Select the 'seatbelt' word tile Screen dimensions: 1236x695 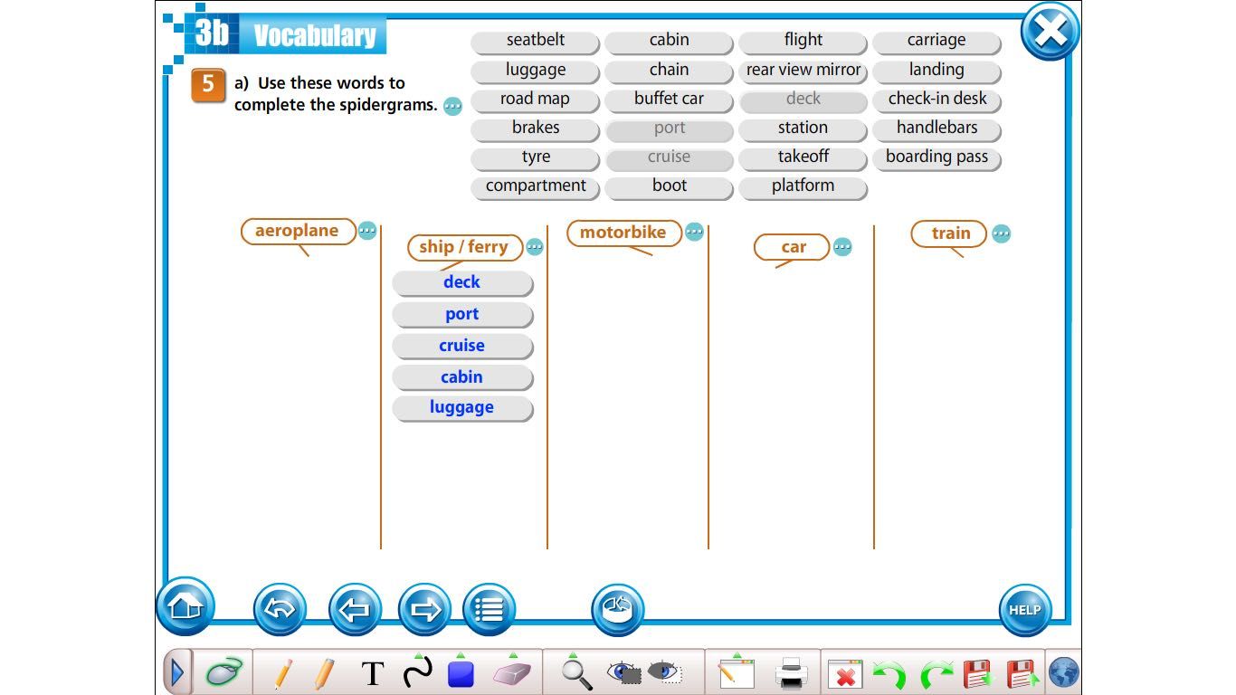(x=536, y=41)
